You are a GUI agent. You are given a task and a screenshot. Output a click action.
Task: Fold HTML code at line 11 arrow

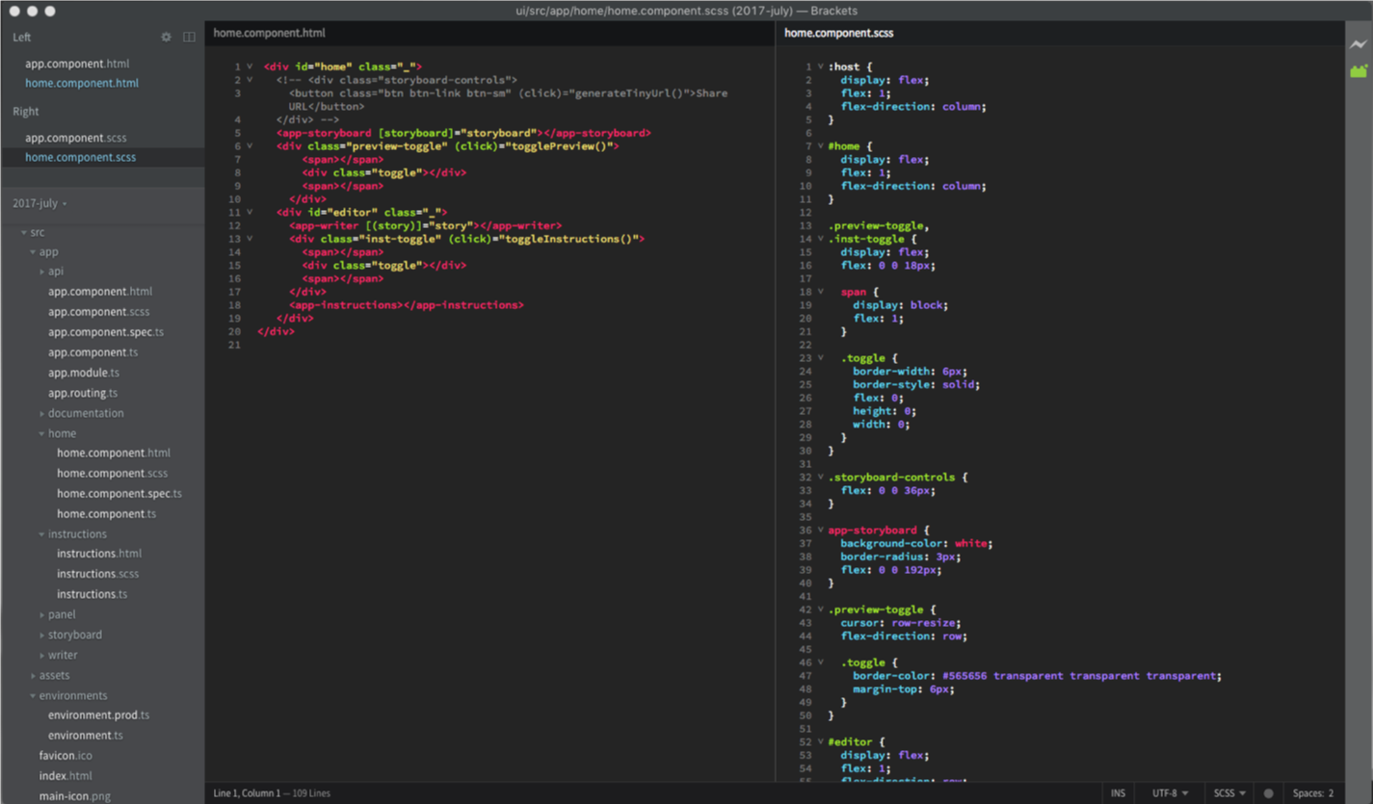[x=250, y=212]
